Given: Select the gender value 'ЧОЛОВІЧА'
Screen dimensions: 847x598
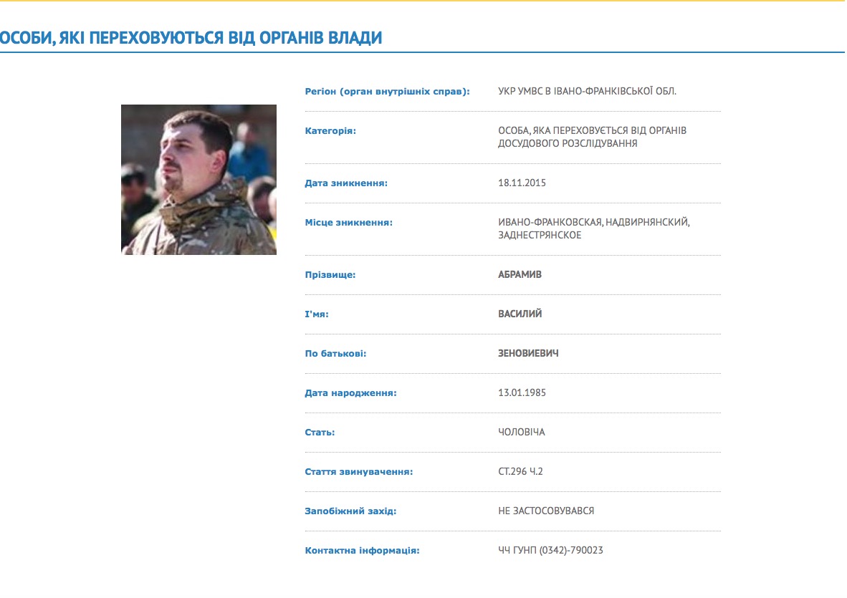Looking at the screenshot, I should tap(521, 433).
